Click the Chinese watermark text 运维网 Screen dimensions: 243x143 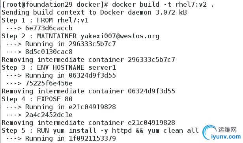227,130
